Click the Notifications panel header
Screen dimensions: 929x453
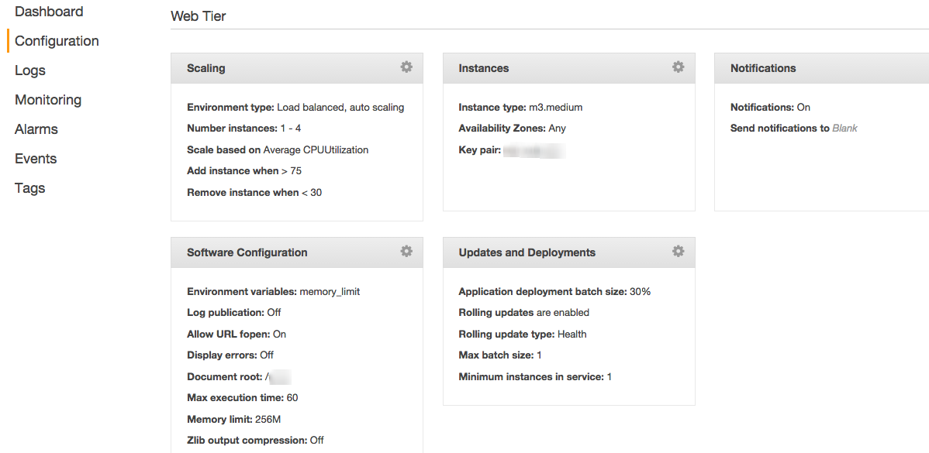822,68
